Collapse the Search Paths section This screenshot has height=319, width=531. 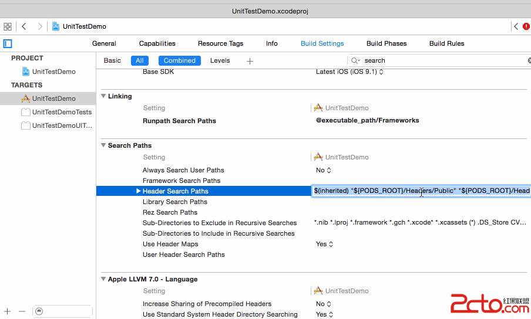coord(103,145)
